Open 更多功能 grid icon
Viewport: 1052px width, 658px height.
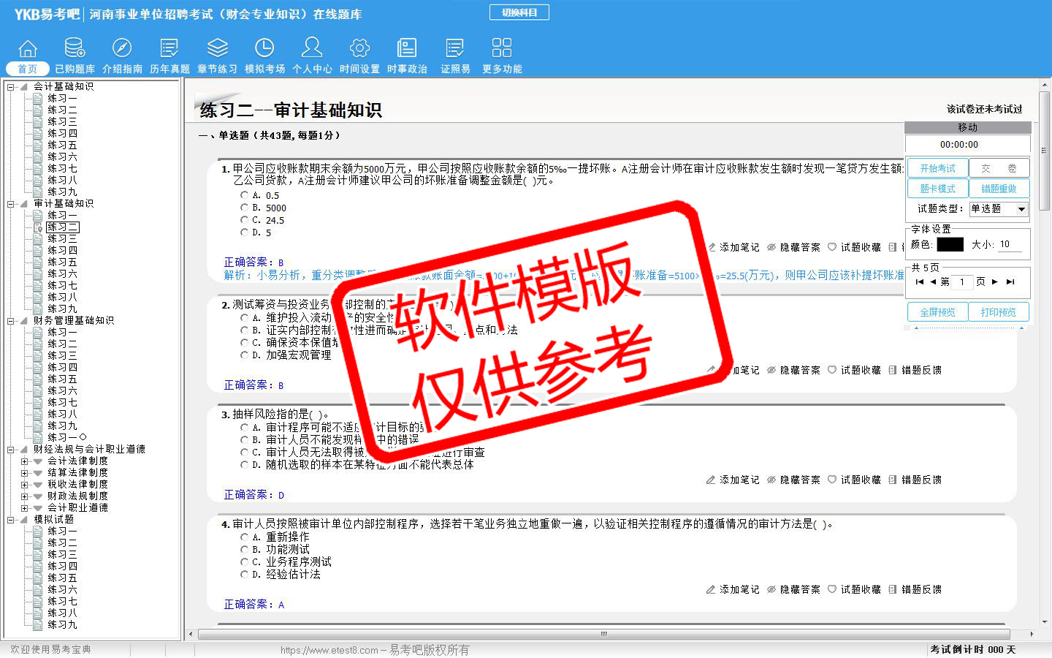[502, 49]
